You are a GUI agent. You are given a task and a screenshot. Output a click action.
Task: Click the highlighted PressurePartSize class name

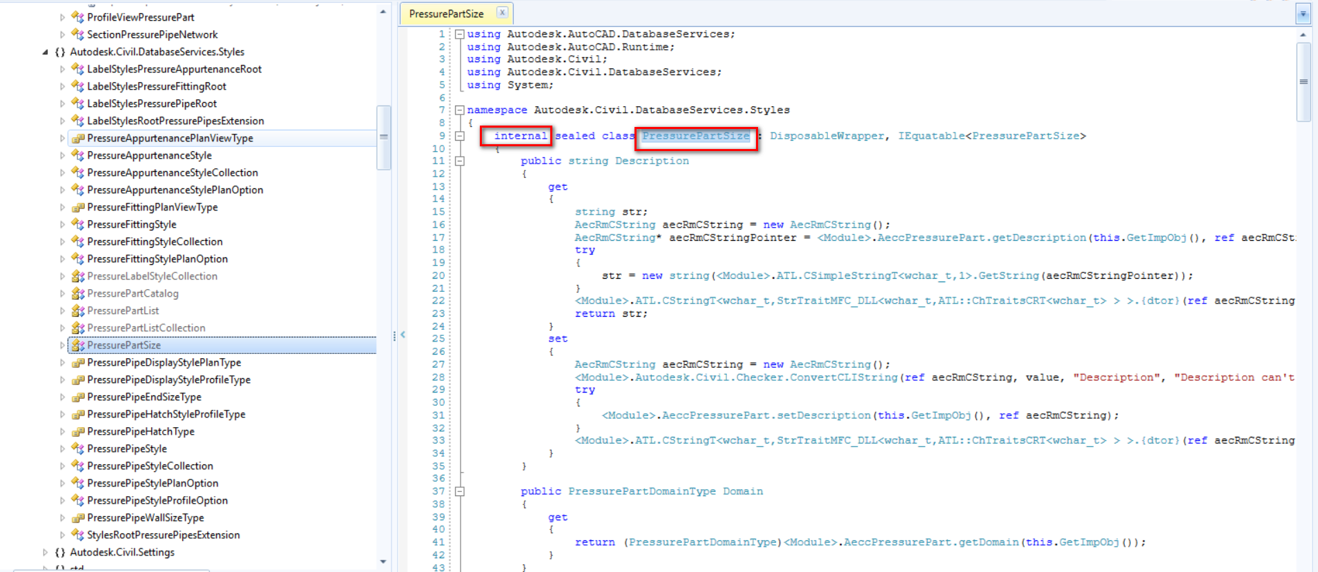695,136
